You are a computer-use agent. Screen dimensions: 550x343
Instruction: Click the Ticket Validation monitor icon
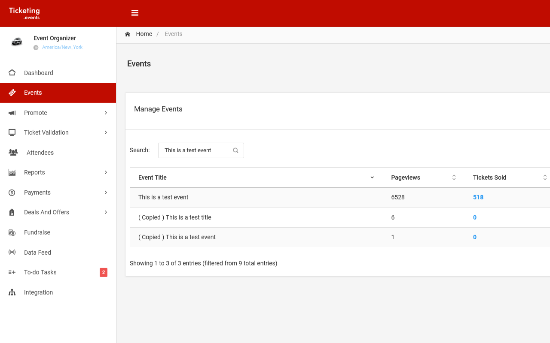click(12, 132)
